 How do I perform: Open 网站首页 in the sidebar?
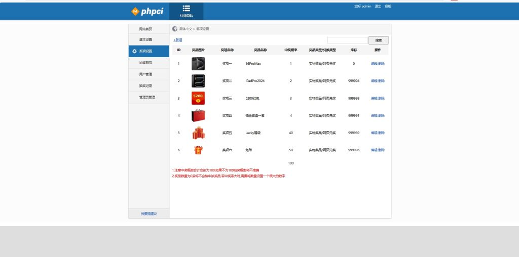click(x=145, y=29)
